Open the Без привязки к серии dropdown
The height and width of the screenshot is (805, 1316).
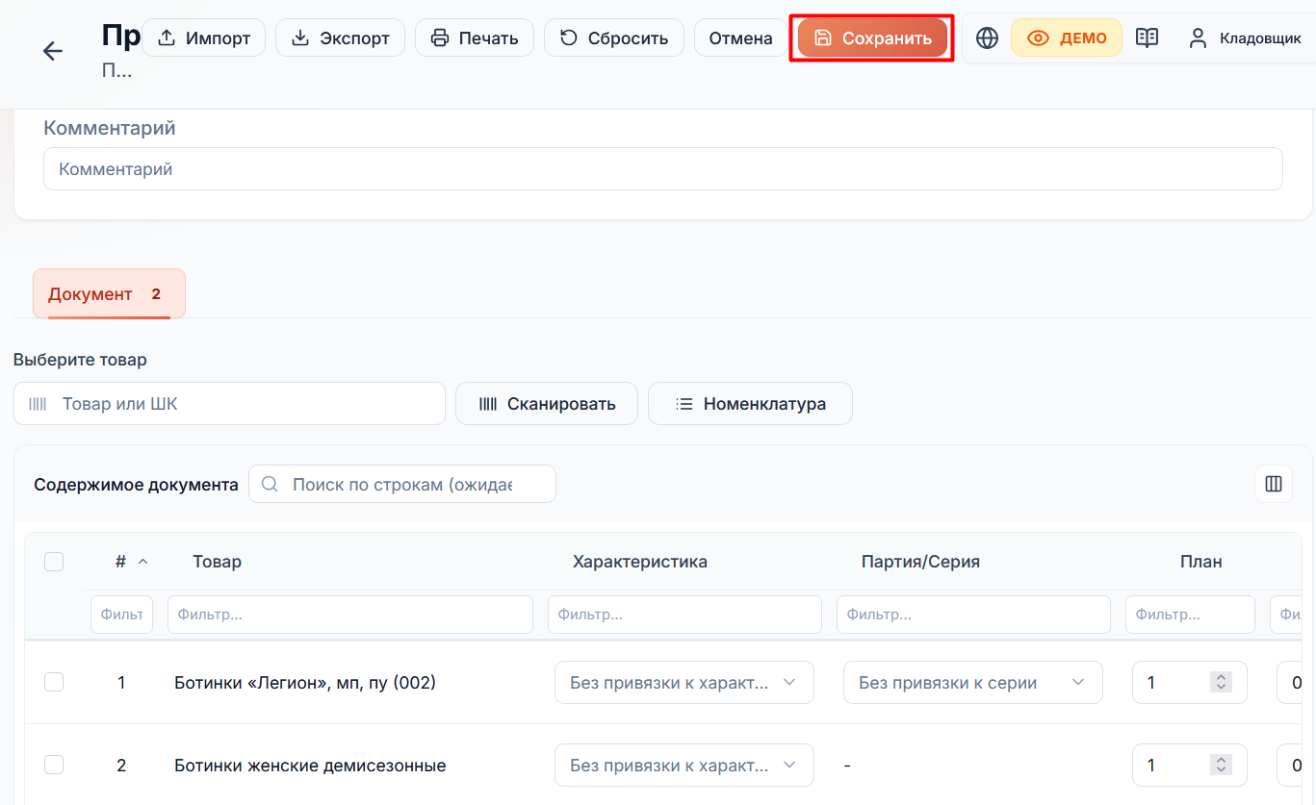(x=973, y=683)
